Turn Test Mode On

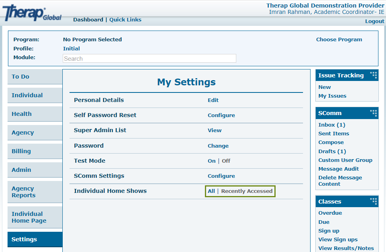[211, 161]
